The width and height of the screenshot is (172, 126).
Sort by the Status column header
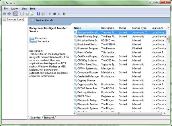[124, 28]
